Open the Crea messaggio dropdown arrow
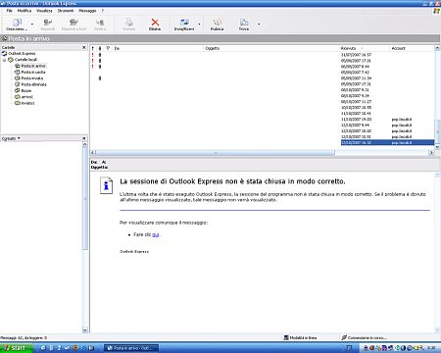This screenshot has height=353, width=441. [32, 25]
